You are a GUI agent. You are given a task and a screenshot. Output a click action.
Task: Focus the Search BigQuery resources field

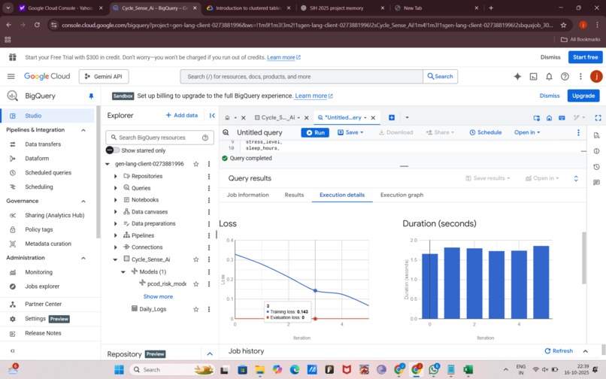click(159, 138)
